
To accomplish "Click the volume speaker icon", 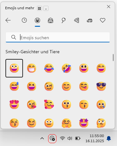I will coord(70,138).
